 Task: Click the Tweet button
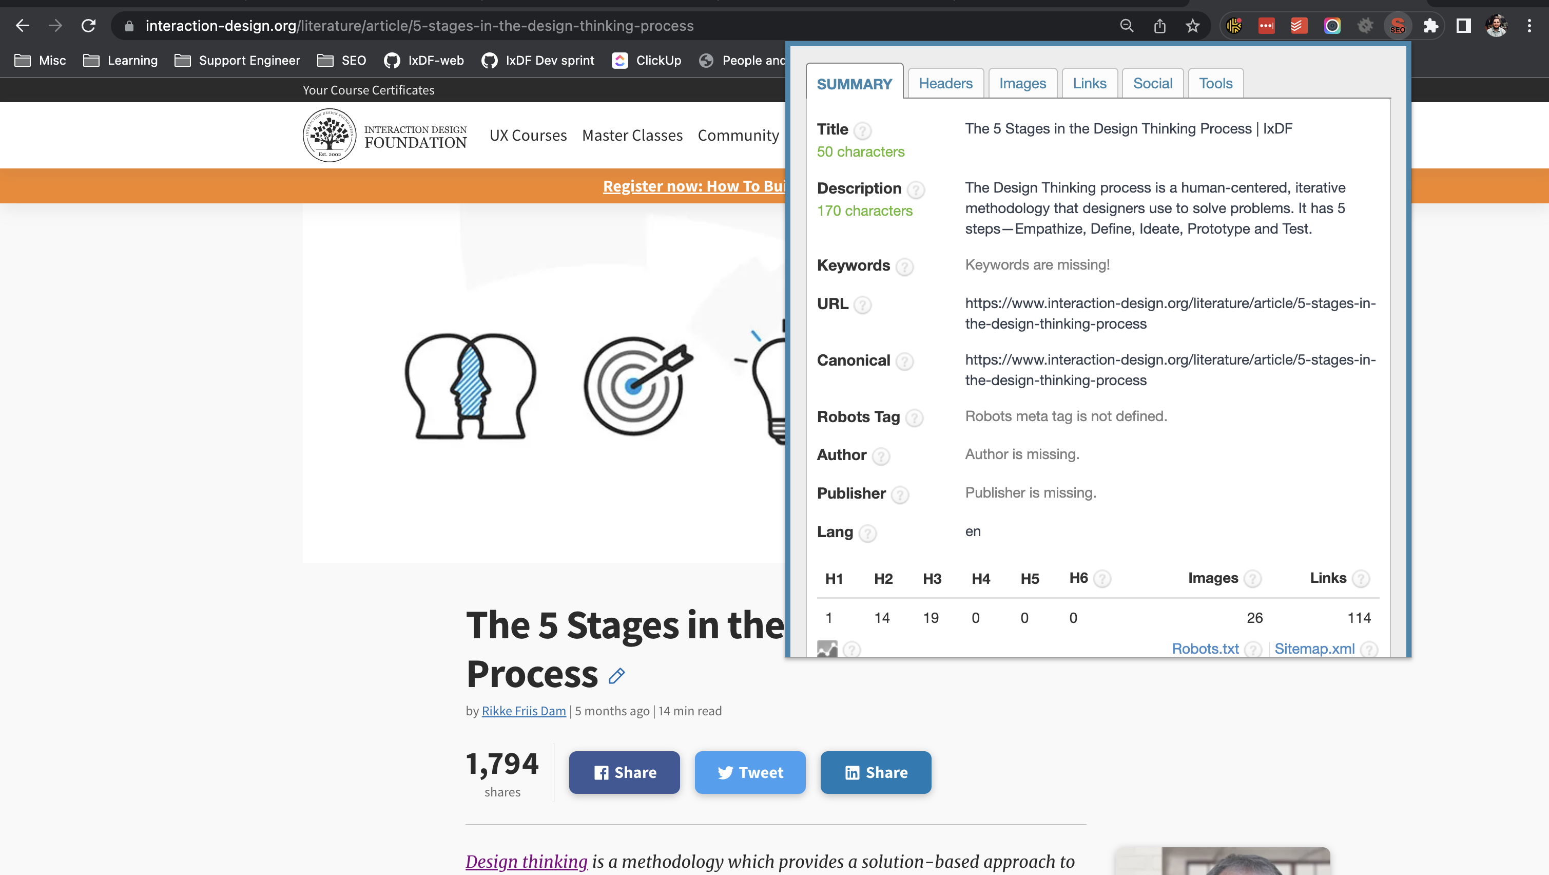pos(750,772)
